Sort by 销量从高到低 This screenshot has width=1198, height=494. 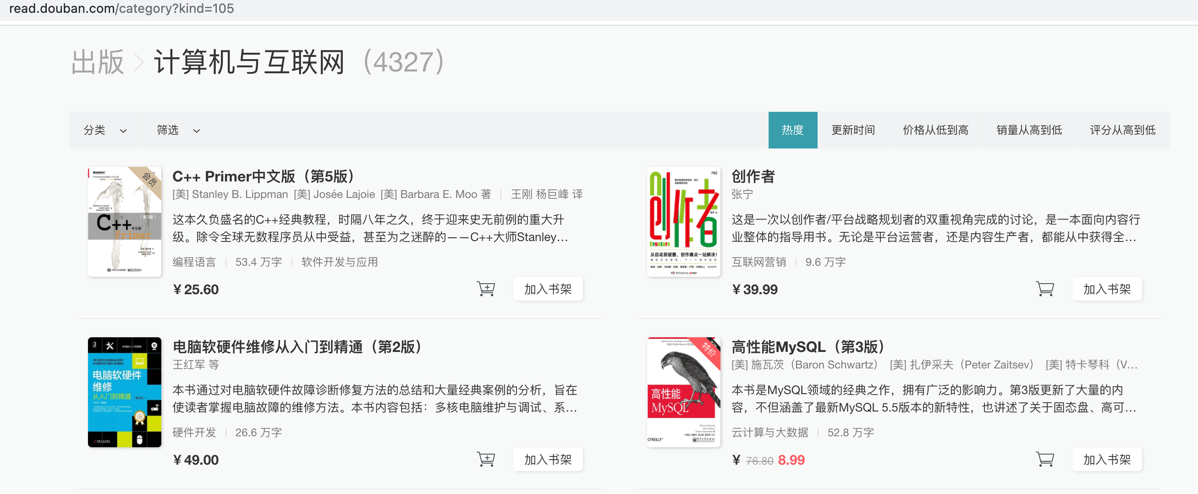tap(1029, 130)
